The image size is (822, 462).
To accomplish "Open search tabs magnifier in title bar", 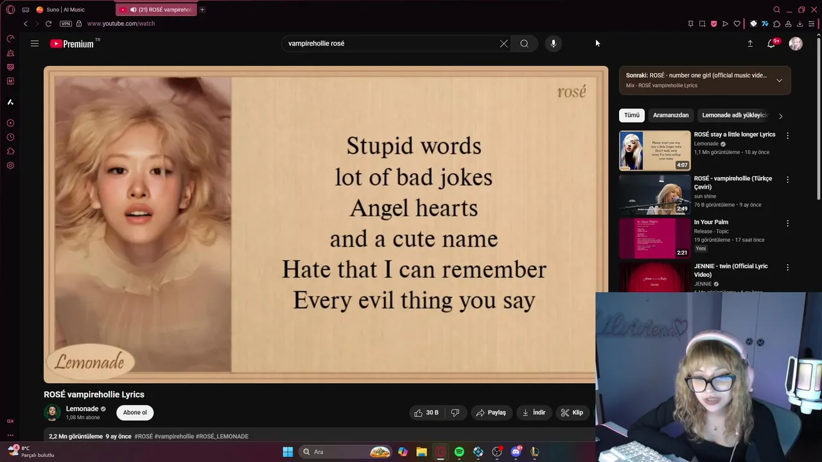I will point(777,10).
